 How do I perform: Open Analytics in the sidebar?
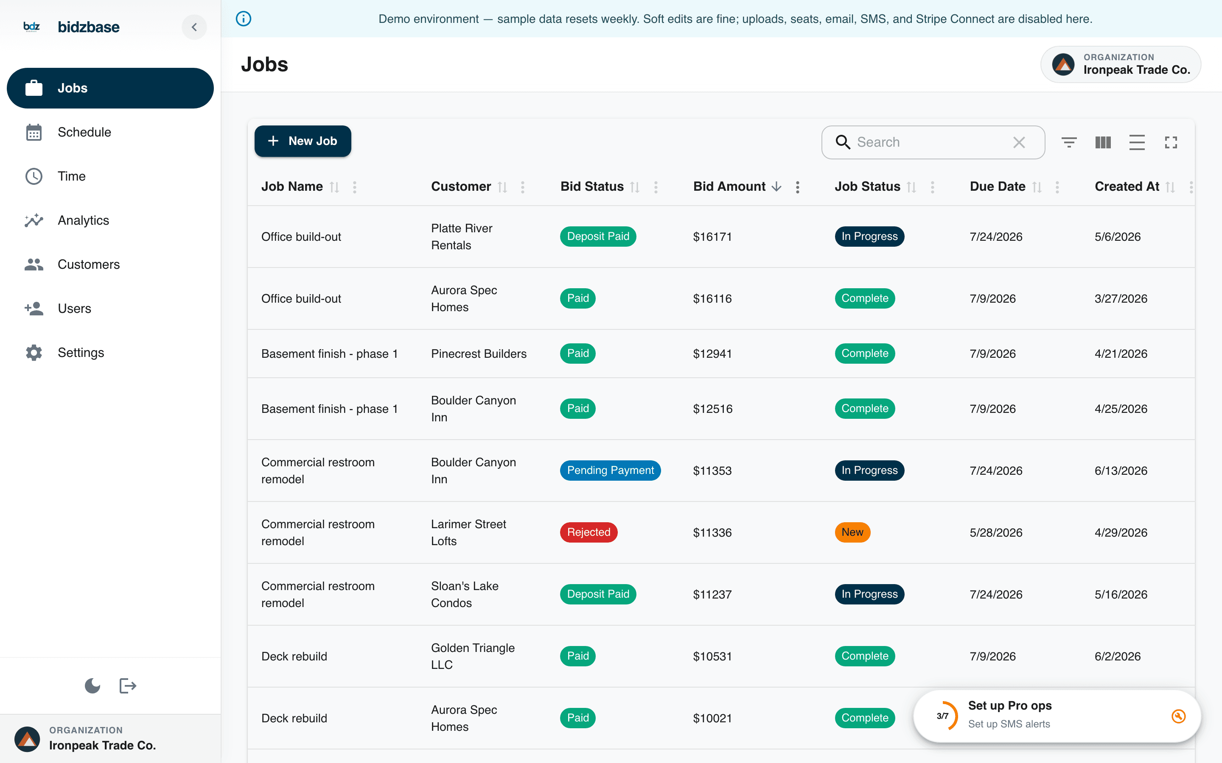coord(110,220)
